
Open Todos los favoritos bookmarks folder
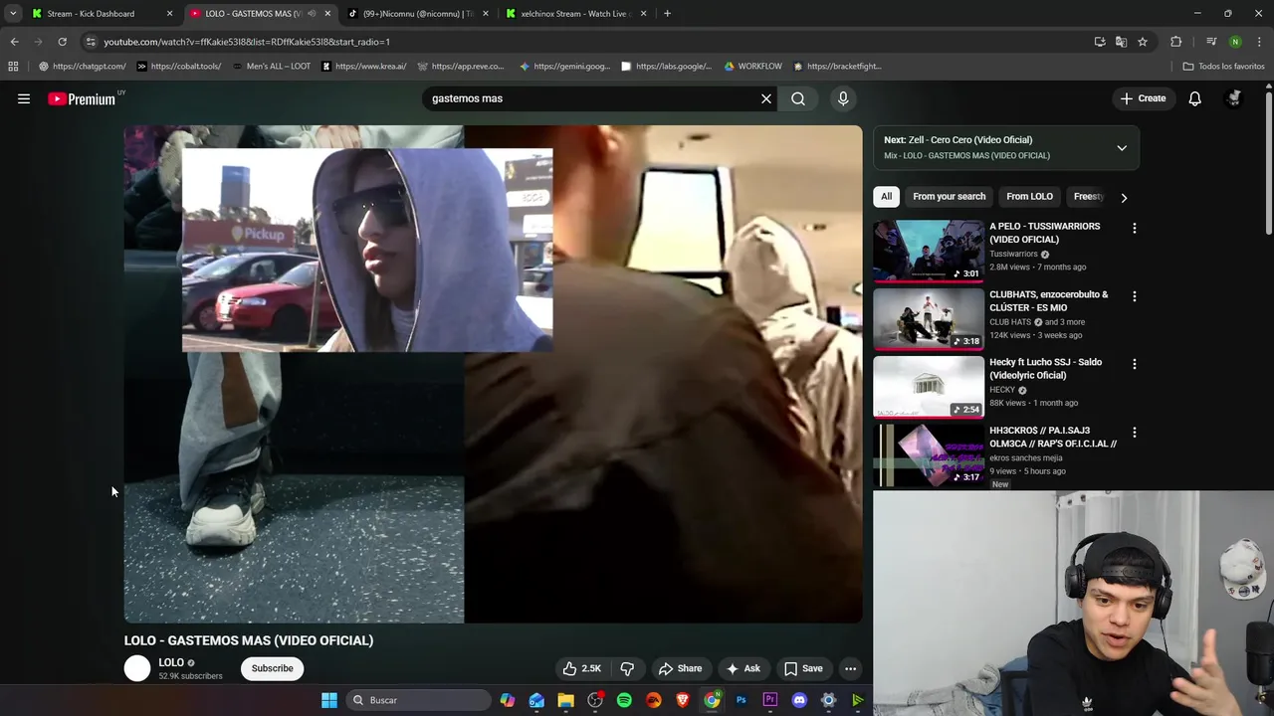click(1223, 67)
